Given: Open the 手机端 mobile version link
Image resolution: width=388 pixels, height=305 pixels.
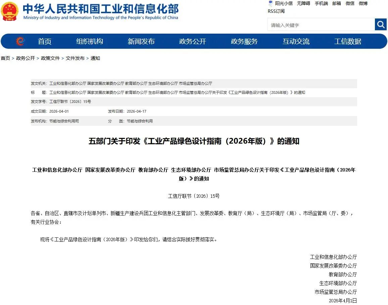Looking at the screenshot, I should coord(321,3).
